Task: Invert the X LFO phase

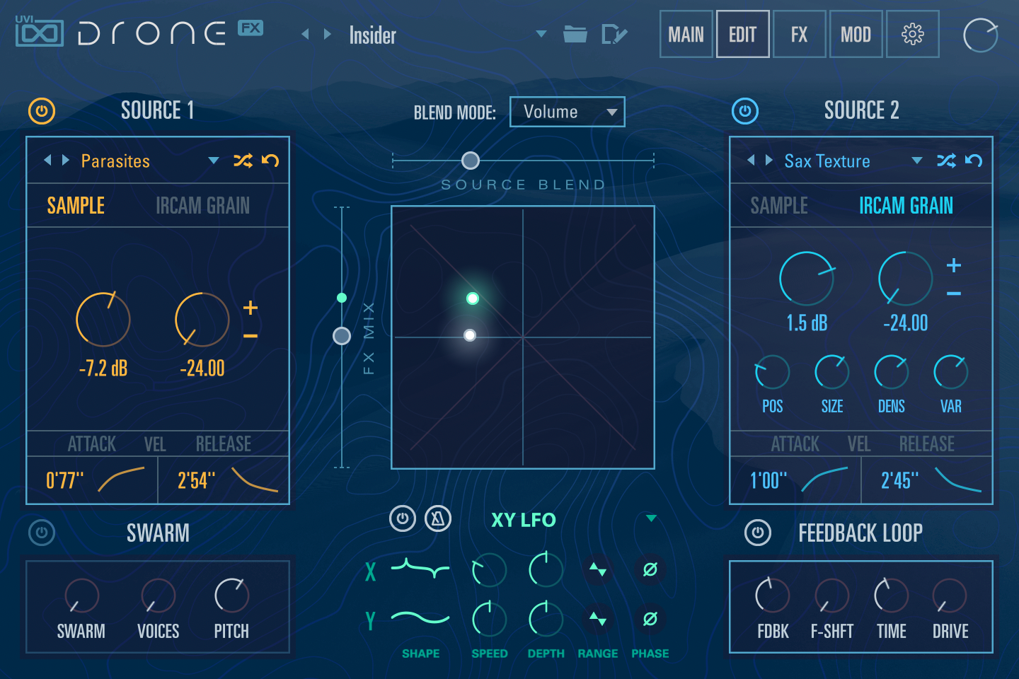Action: click(x=650, y=570)
